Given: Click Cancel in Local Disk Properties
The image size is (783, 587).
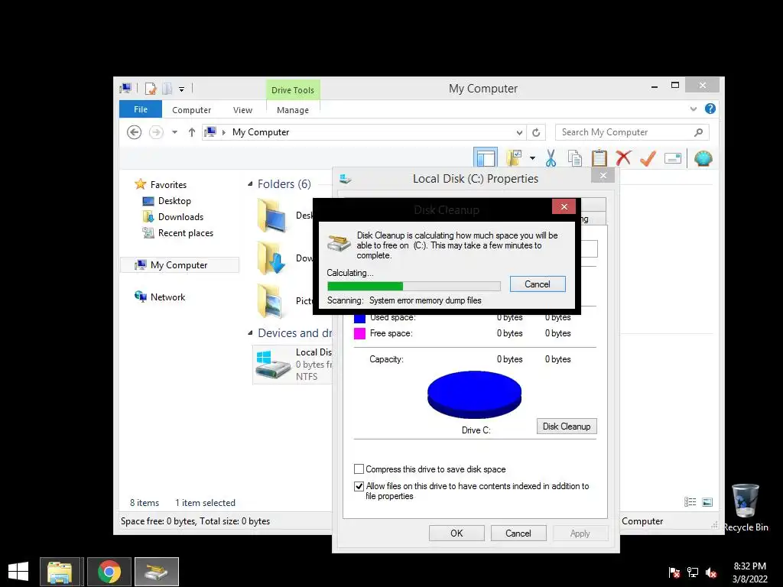Looking at the screenshot, I should 518,533.
